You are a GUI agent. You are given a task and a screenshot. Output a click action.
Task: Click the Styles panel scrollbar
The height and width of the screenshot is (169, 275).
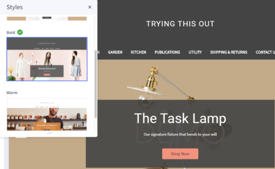tap(95, 84)
